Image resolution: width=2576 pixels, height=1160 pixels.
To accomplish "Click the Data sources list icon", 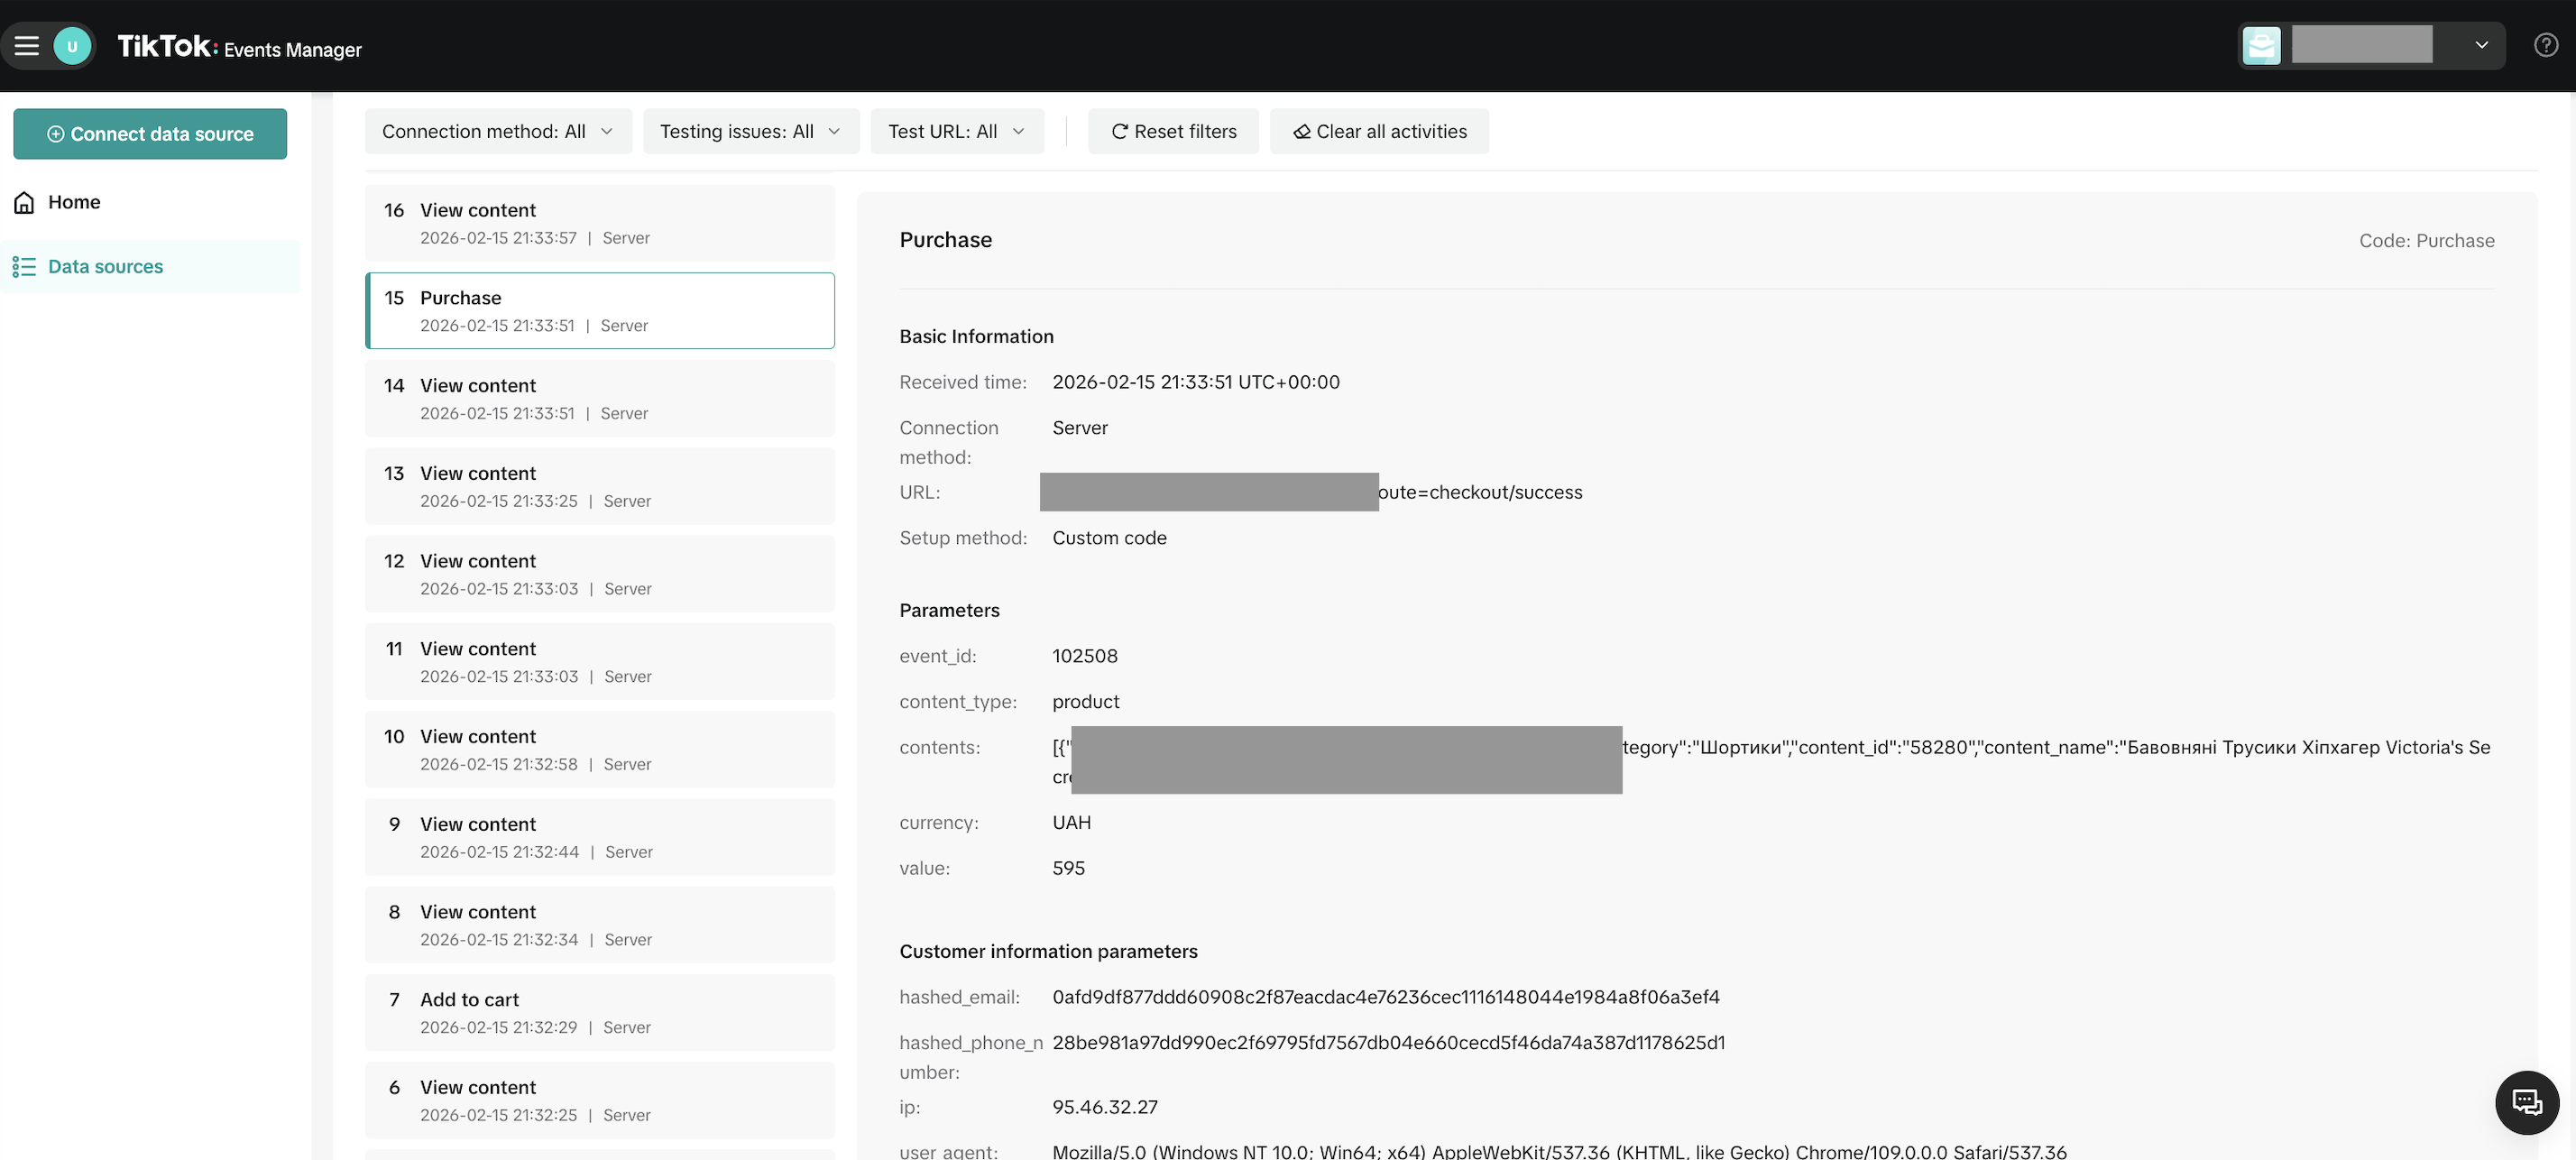I will [24, 267].
